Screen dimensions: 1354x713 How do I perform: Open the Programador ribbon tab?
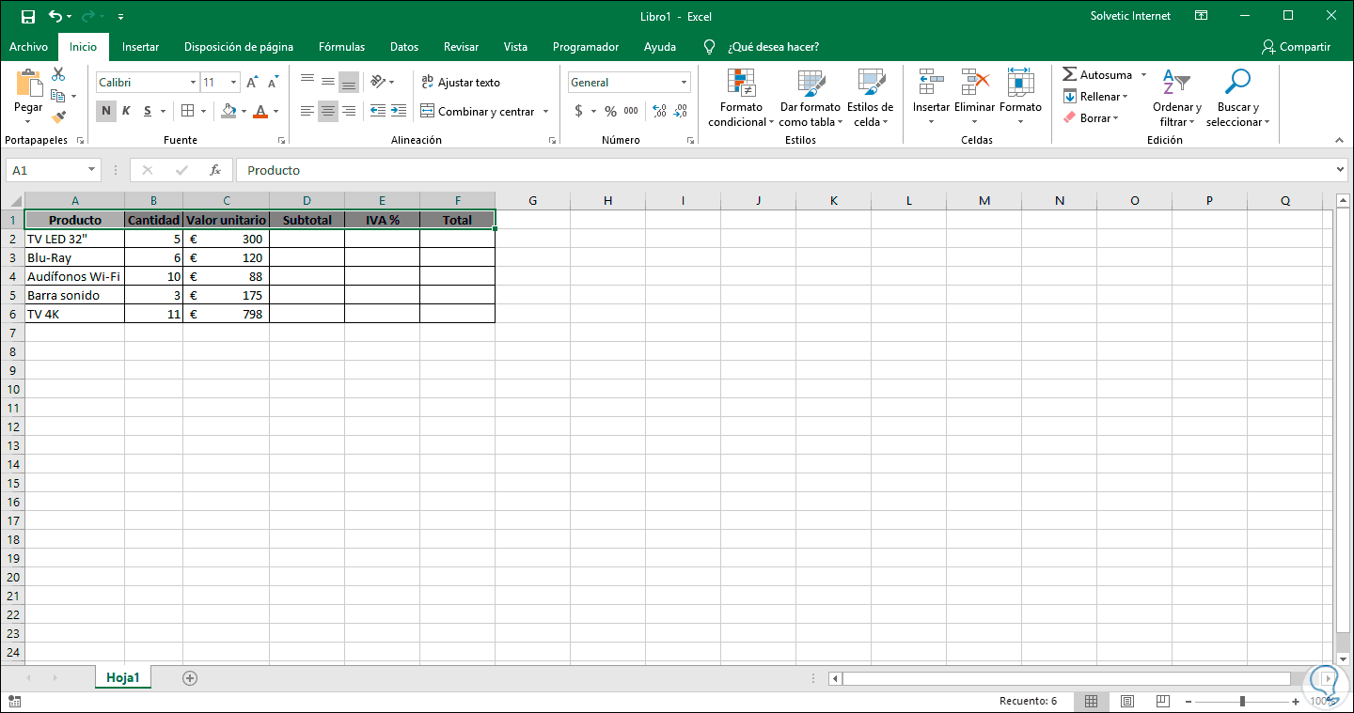point(587,46)
